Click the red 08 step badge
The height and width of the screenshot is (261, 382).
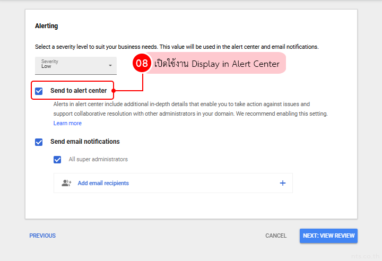click(142, 64)
